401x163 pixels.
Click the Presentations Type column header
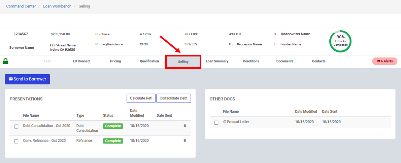80,115
